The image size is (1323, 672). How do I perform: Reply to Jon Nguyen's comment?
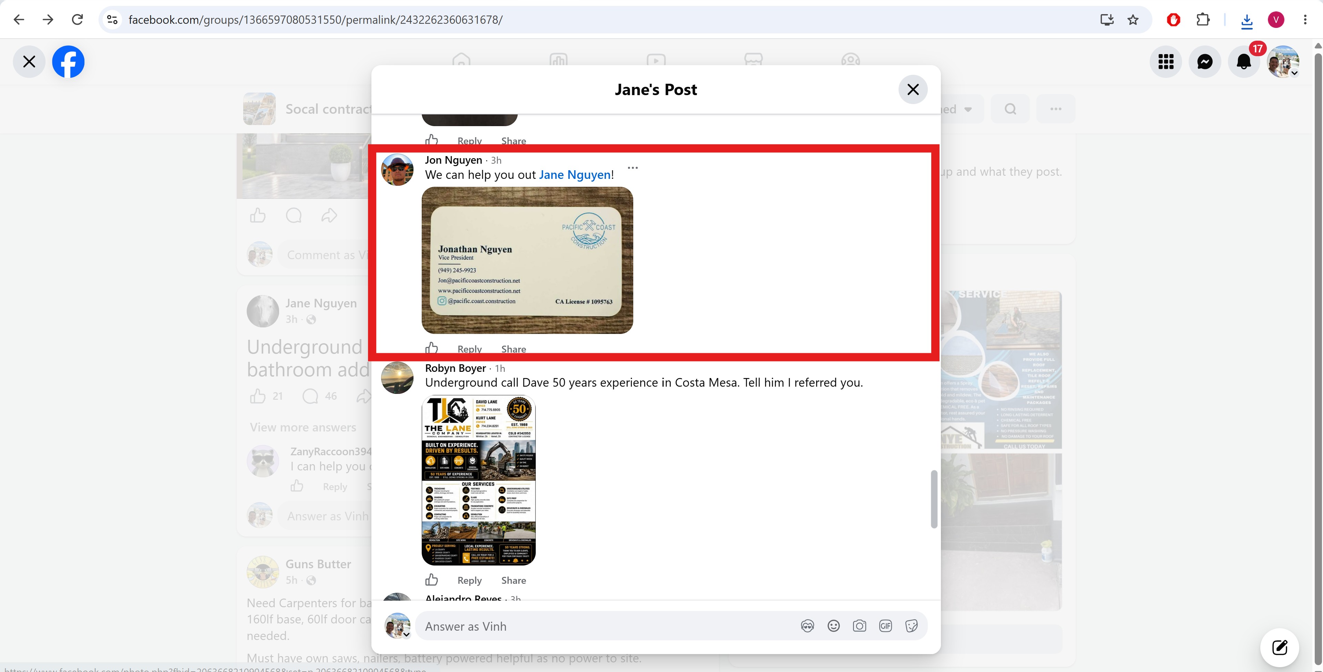(469, 349)
